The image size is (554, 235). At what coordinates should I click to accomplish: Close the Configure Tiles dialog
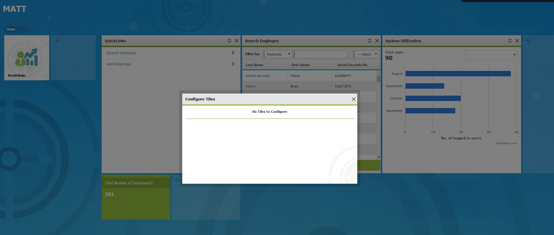(354, 99)
